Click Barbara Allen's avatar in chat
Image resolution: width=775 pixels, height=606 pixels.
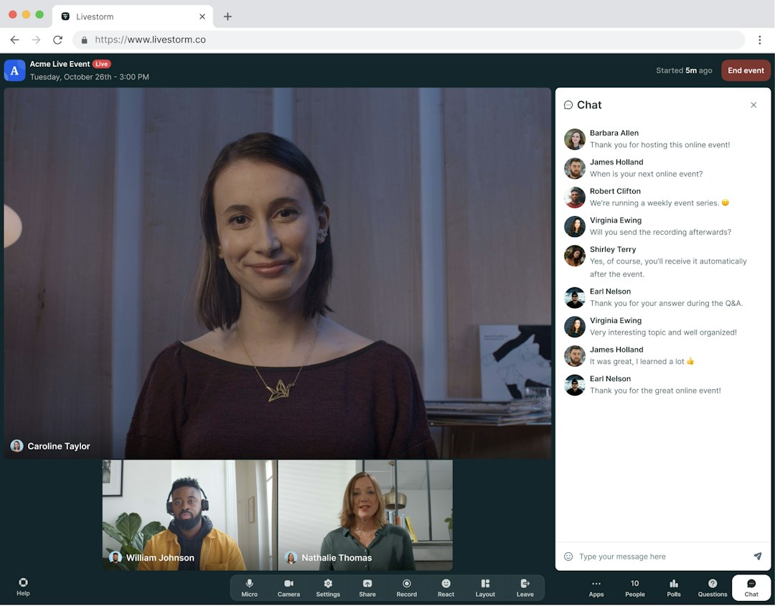tap(575, 139)
